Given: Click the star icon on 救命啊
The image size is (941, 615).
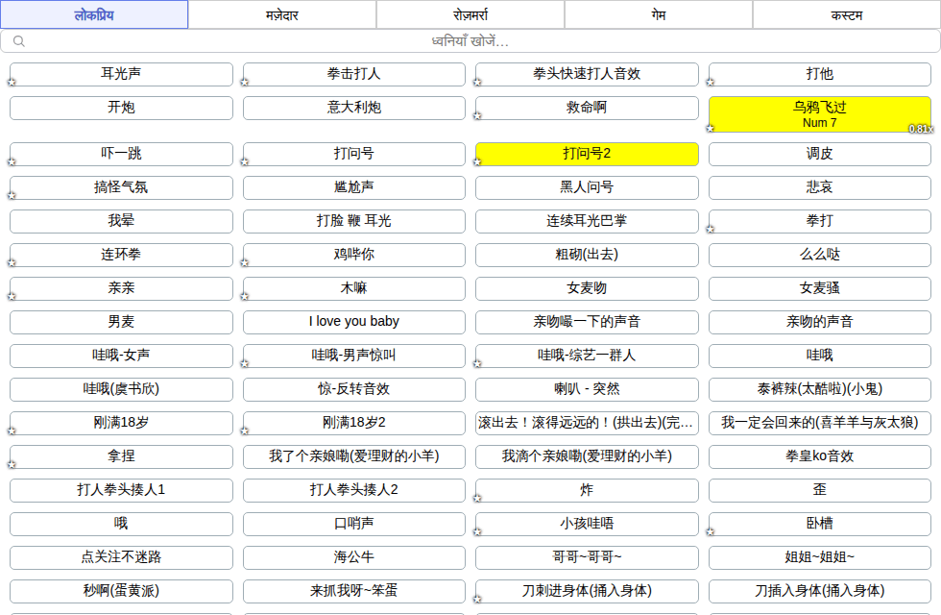Looking at the screenshot, I should click(477, 116).
